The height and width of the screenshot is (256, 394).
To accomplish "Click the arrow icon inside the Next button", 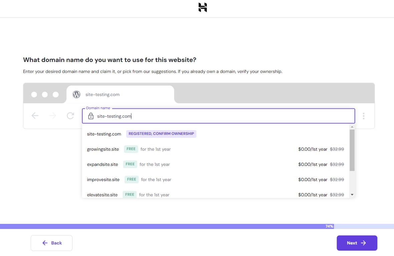I will click(x=364, y=243).
